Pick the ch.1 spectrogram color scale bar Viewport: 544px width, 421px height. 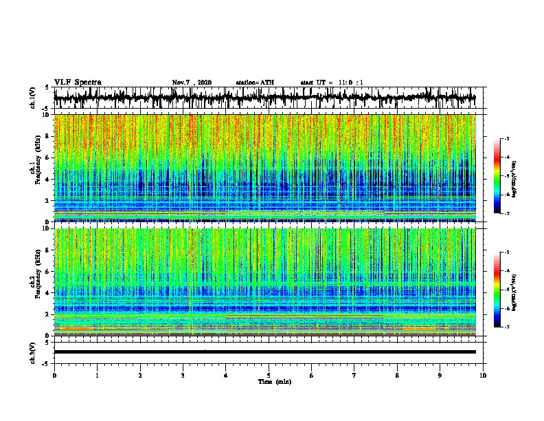497,176
